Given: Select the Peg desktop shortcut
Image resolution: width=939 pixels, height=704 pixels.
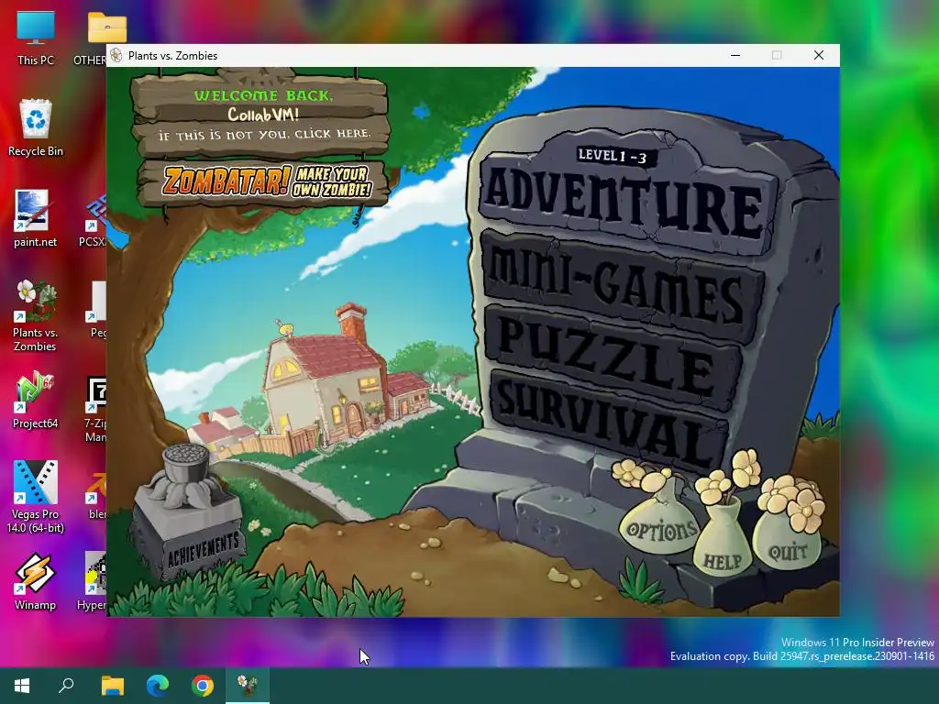Looking at the screenshot, I should [x=97, y=310].
